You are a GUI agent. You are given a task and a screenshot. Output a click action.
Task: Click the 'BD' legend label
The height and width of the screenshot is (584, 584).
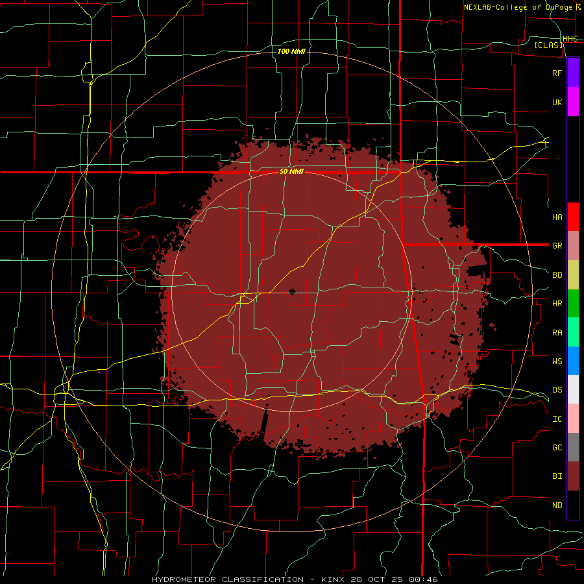click(557, 275)
